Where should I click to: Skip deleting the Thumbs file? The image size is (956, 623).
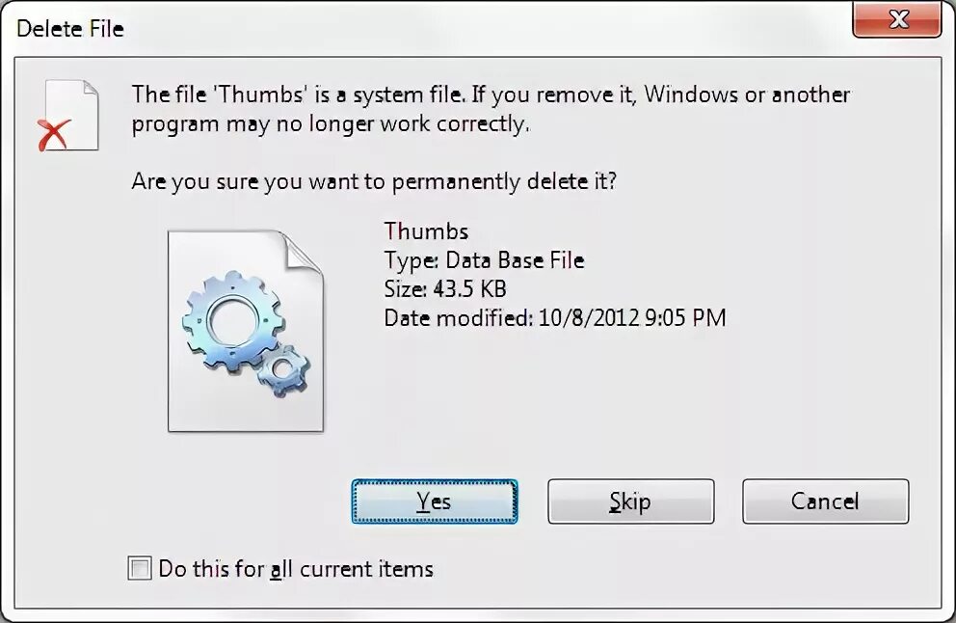pyautogui.click(x=630, y=501)
